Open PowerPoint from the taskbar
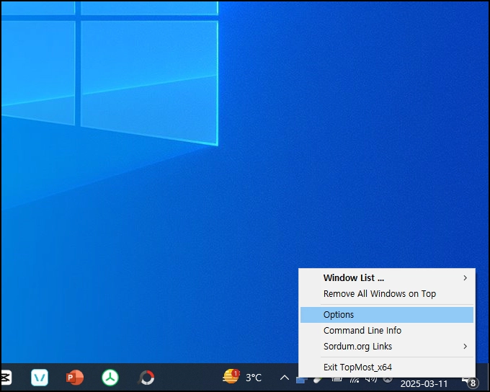Viewport: 490px width, 392px height. tap(75, 378)
